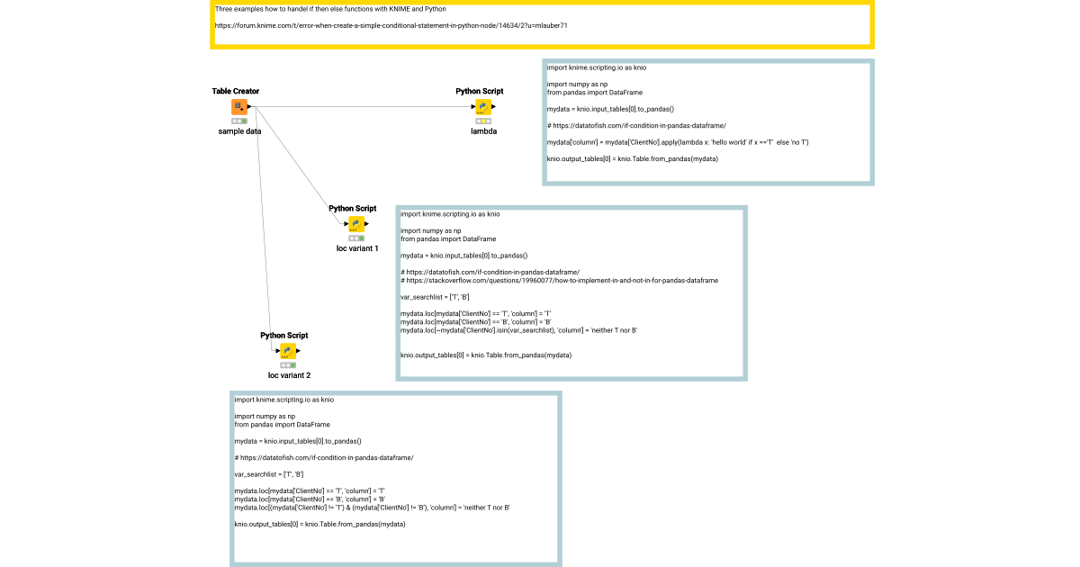Click the output port of the lambda node

tap(494, 108)
